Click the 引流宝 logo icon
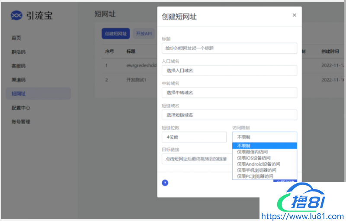The width and height of the screenshot is (346, 221). click(16, 16)
